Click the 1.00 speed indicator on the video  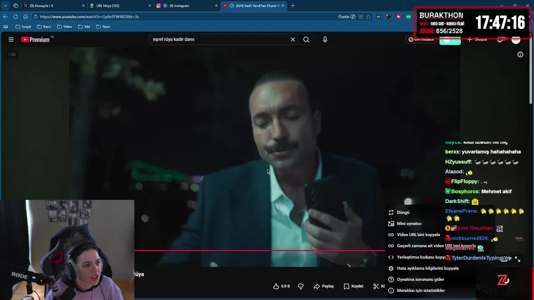(x=12, y=55)
